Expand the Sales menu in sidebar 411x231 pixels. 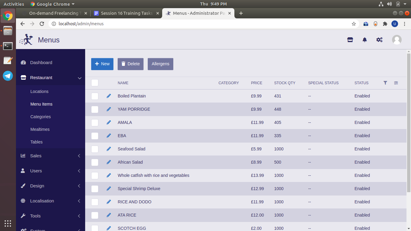click(50, 156)
